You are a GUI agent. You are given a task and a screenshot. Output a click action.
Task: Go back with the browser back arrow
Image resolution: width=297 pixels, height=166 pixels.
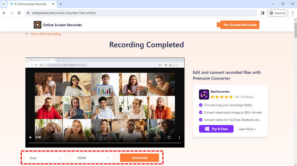pyautogui.click(x=4, y=13)
